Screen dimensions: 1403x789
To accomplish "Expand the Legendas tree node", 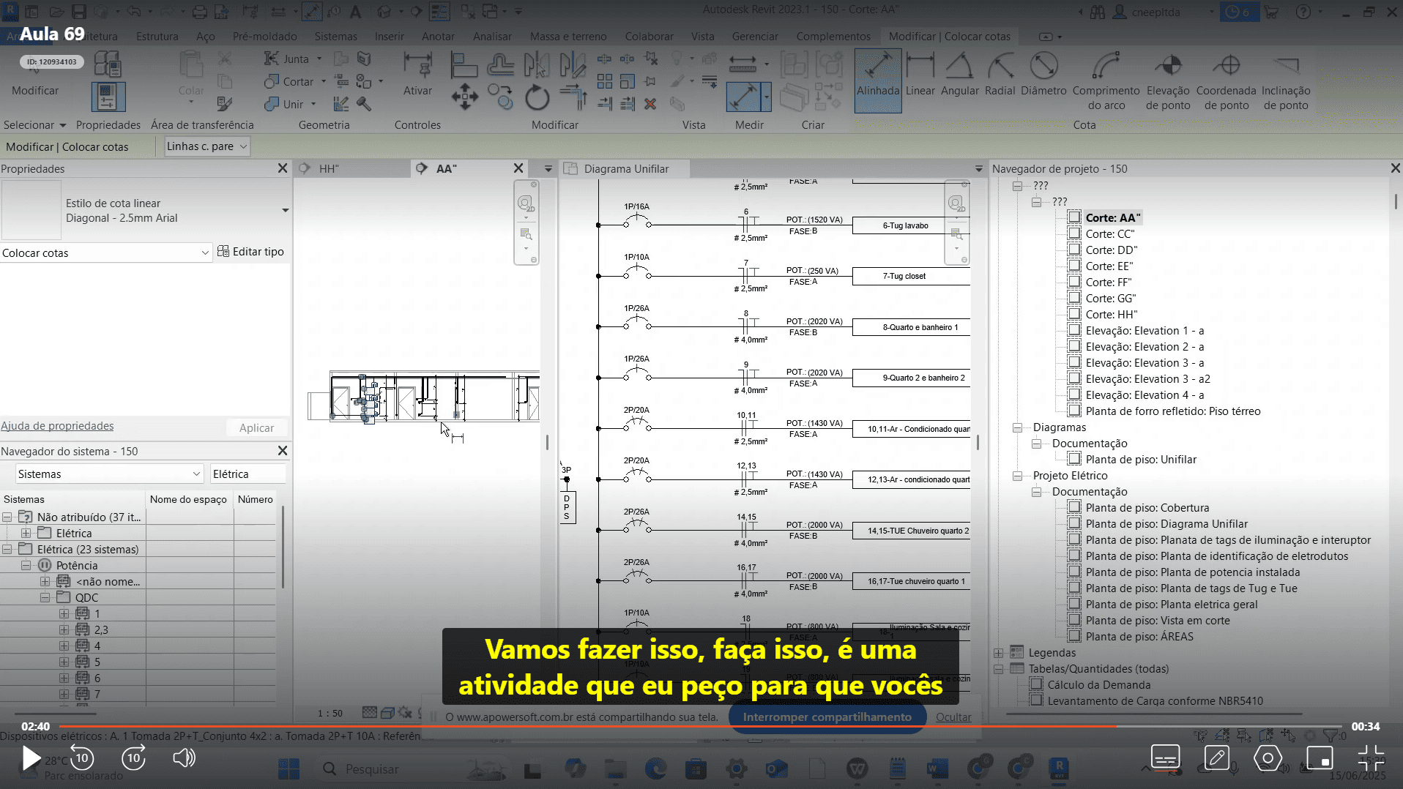I will [x=998, y=653].
